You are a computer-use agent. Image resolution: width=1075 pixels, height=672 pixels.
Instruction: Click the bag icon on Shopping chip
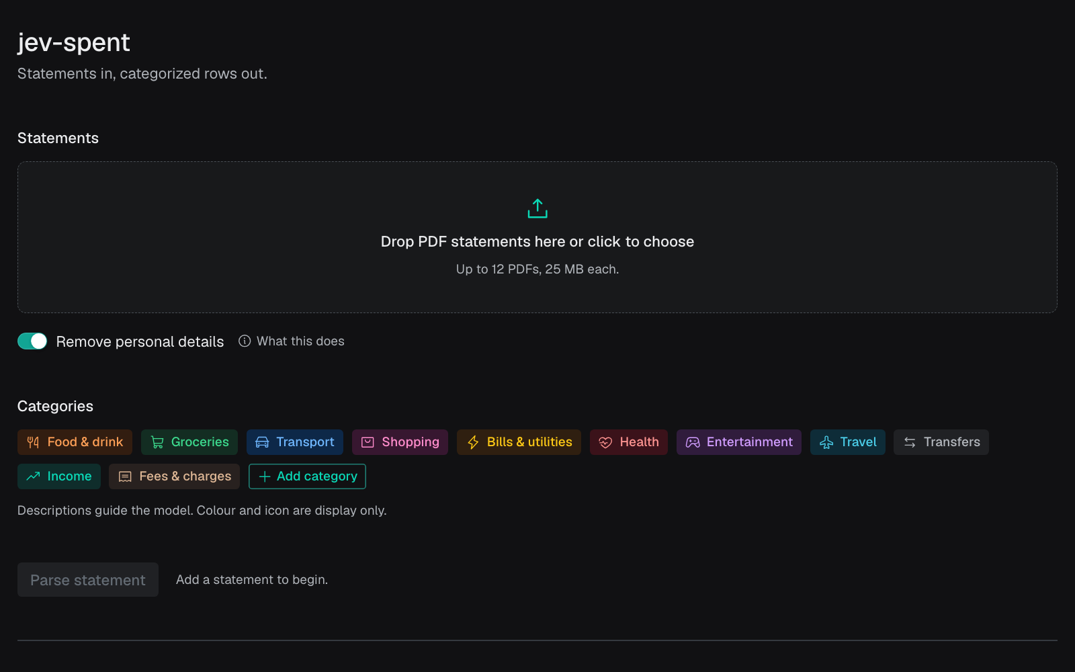(368, 442)
